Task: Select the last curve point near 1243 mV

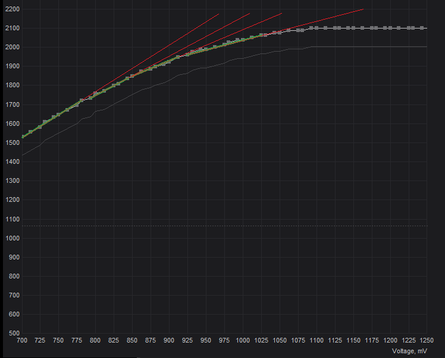Action: (x=422, y=28)
